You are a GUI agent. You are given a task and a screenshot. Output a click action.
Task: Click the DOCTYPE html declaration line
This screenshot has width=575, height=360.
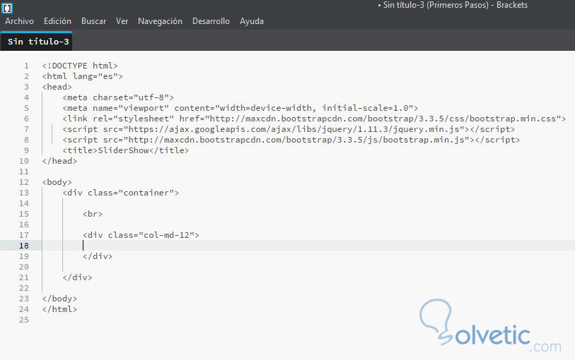(x=80, y=66)
